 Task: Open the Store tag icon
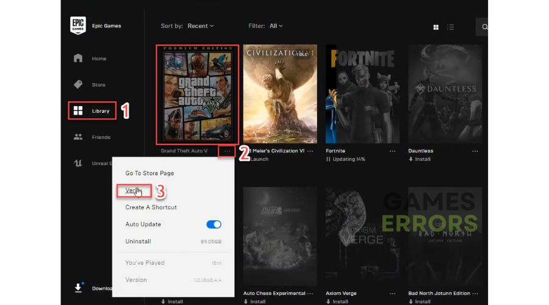78,84
